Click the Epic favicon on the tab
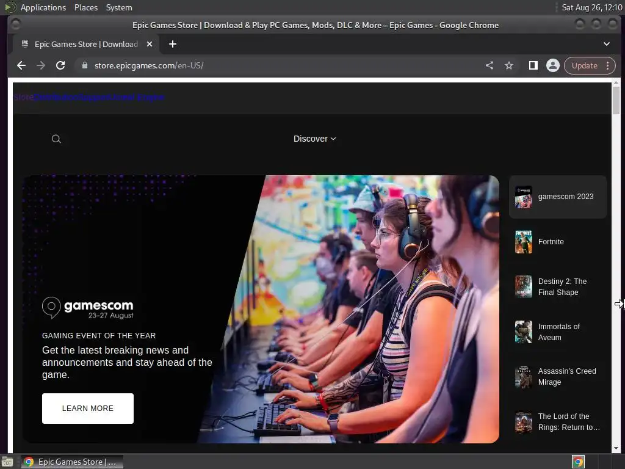This screenshot has height=469, width=625. point(24,44)
